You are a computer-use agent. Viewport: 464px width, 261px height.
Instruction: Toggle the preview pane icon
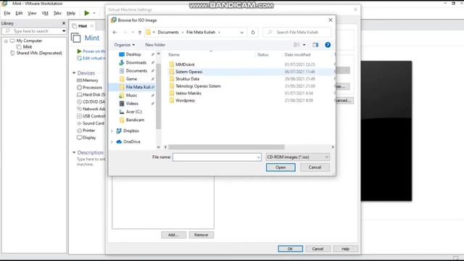pyautogui.click(x=315, y=45)
